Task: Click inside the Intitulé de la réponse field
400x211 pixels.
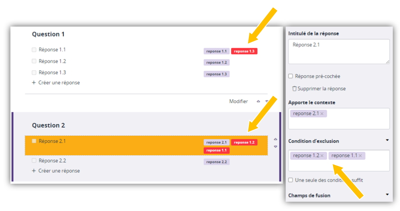Action: 338,51
